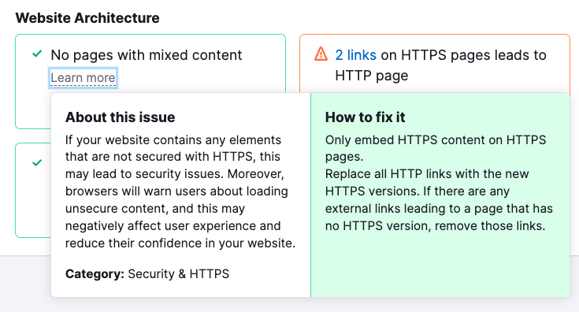Click the Security & HTTPS category value
The width and height of the screenshot is (579, 312).
(x=178, y=273)
